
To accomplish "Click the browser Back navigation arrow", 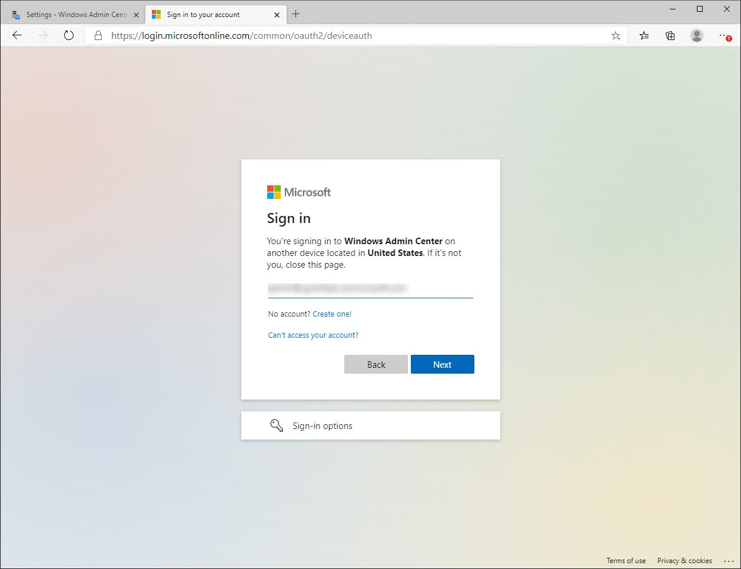I will pyautogui.click(x=16, y=35).
